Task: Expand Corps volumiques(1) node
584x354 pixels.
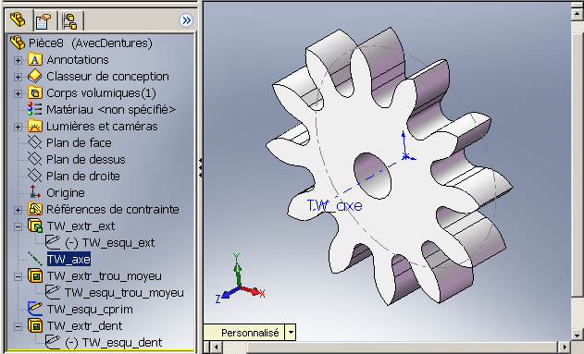Action: pyautogui.click(x=18, y=93)
